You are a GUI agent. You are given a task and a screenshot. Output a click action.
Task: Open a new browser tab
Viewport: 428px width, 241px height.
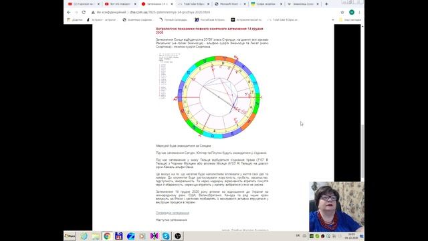pos(326,4)
